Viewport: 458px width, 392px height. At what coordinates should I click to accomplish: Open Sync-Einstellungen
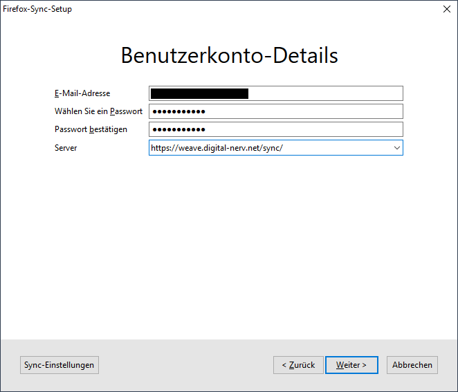pos(59,365)
